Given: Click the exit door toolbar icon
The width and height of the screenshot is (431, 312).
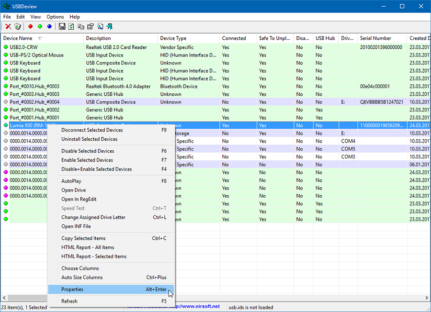Looking at the screenshot, I should click(109, 26).
